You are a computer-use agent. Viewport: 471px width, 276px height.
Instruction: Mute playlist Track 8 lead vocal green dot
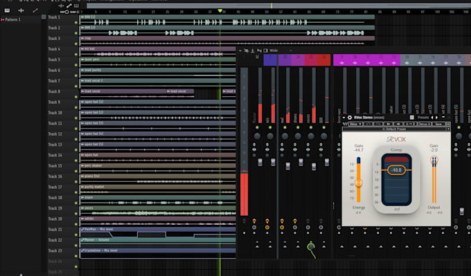tap(76, 97)
